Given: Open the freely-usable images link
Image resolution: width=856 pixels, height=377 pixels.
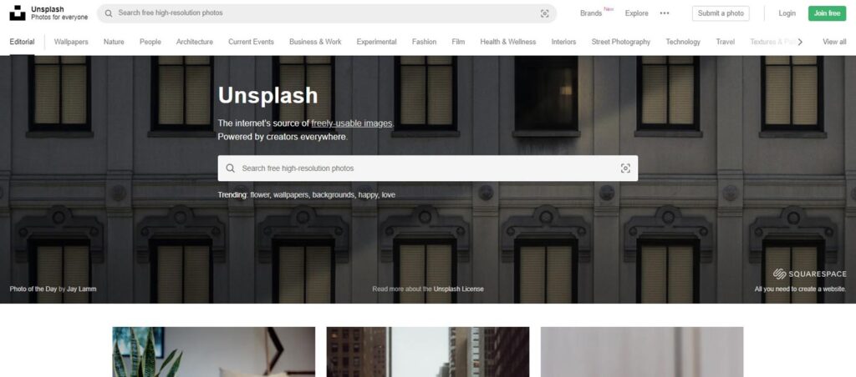Looking at the screenshot, I should pos(352,123).
